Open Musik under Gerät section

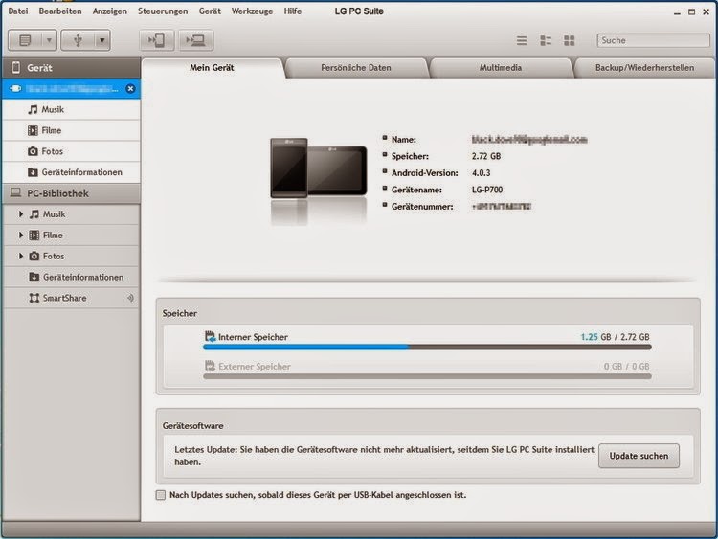pyautogui.click(x=72, y=109)
